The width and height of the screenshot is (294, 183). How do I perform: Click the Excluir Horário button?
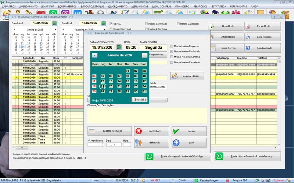[x=262, y=26]
